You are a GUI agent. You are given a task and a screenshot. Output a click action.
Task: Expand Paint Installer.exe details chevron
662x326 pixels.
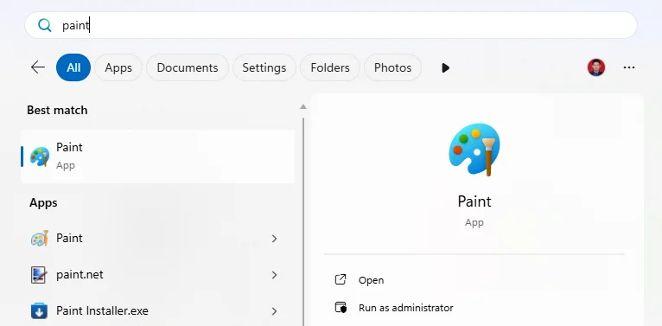click(275, 311)
